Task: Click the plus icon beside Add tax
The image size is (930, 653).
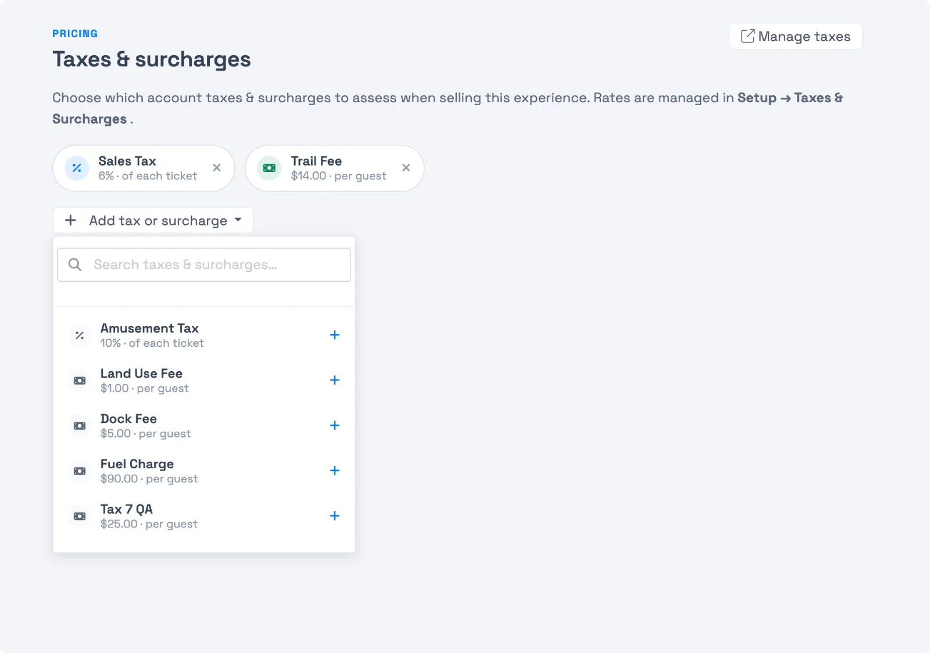Action: tap(71, 221)
